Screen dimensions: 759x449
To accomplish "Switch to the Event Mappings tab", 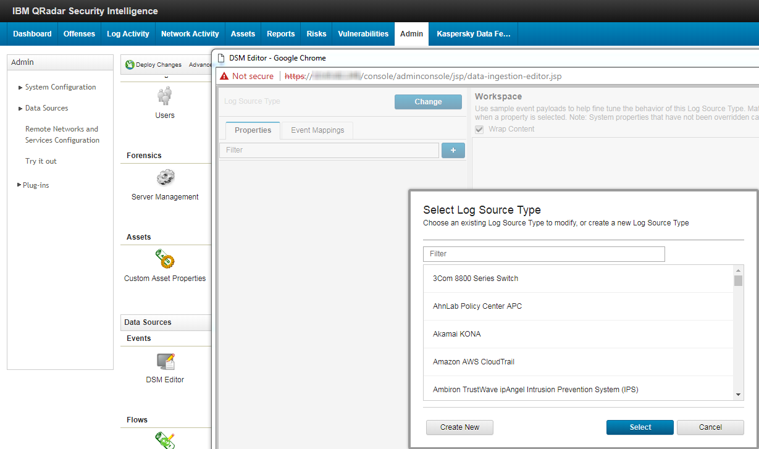I will point(317,130).
